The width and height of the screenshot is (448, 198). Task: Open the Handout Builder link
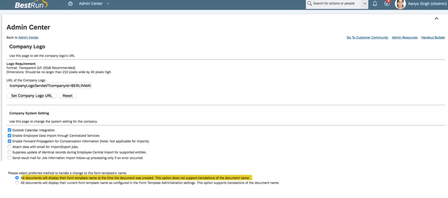(433, 38)
